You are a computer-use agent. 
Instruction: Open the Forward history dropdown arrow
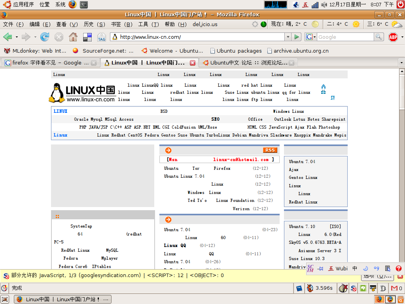pyautogui.click(x=35, y=37)
